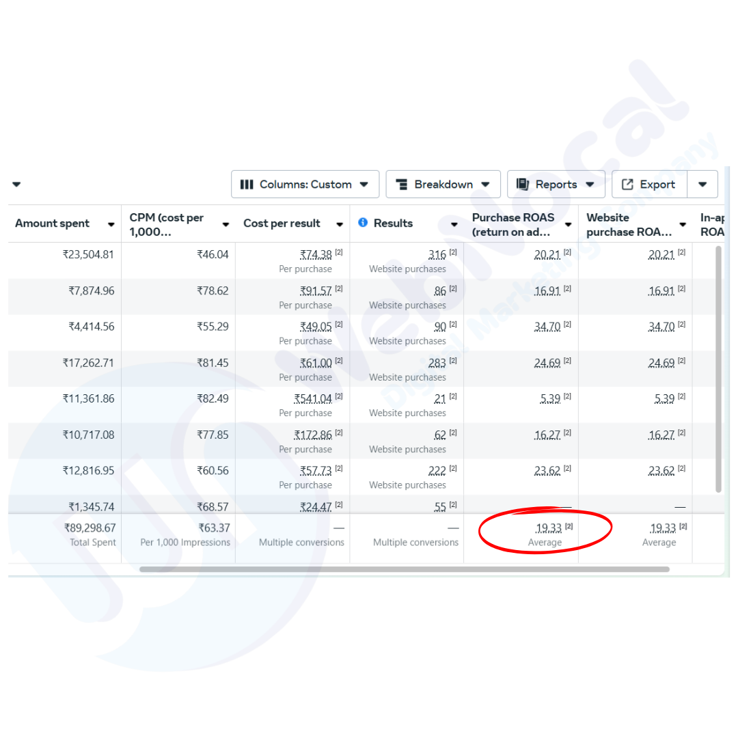Open the Columns: Custom dropdown
Image resolution: width=738 pixels, height=738 pixels.
[305, 184]
